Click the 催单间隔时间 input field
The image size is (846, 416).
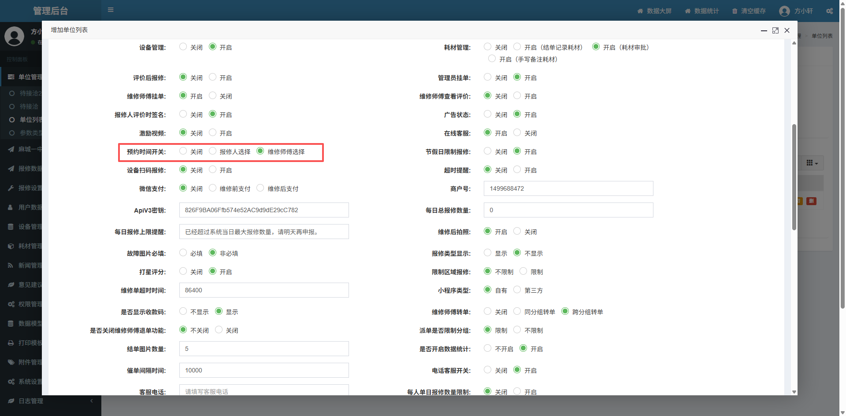264,370
